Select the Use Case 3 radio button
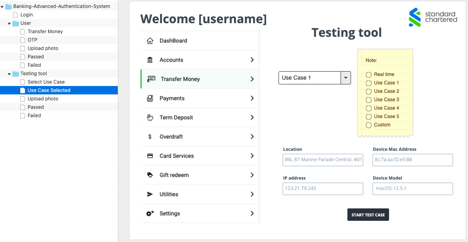The width and height of the screenshot is (468, 242). [x=368, y=100]
